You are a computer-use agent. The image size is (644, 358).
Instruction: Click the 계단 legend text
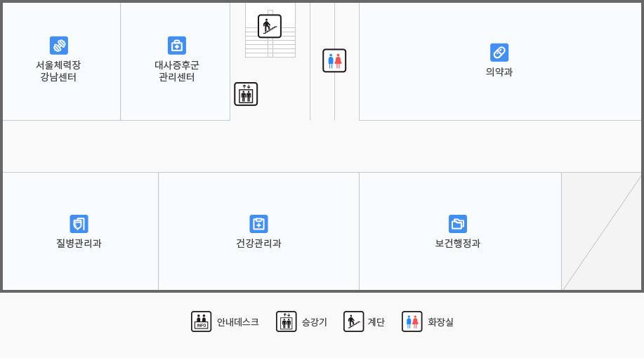point(376,322)
